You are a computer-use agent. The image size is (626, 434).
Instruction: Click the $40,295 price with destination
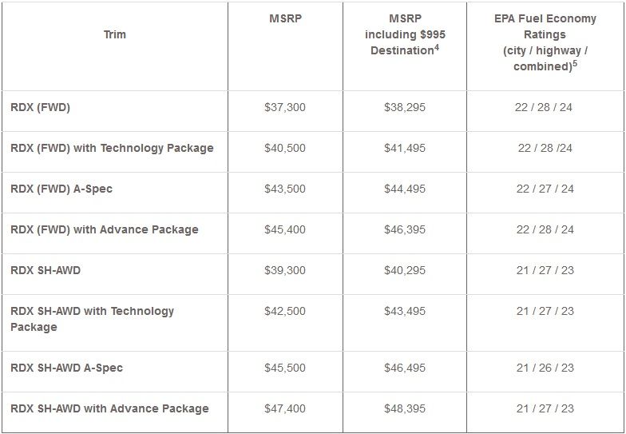pyautogui.click(x=405, y=270)
